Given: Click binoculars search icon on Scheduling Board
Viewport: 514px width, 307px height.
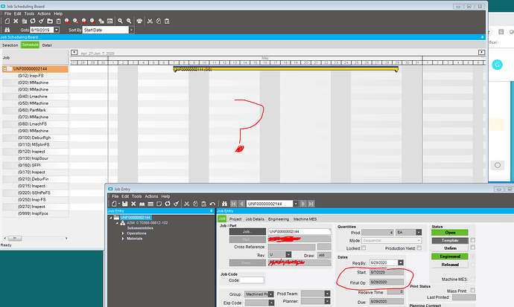Looking at the screenshot, I should pos(7,30).
